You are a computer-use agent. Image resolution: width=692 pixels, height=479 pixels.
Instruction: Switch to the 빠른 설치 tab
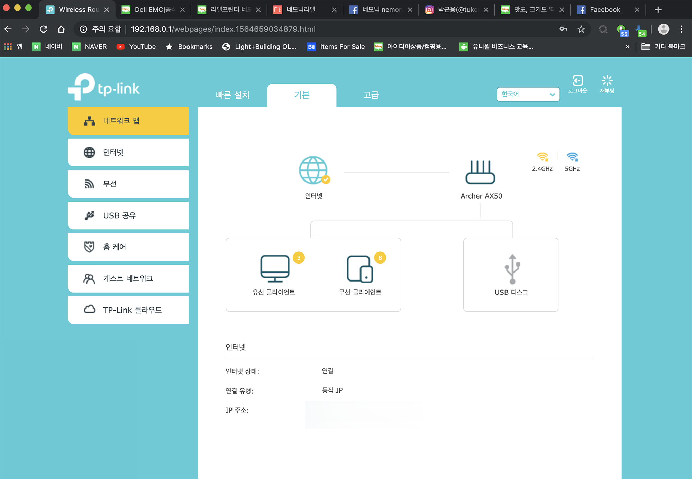233,95
